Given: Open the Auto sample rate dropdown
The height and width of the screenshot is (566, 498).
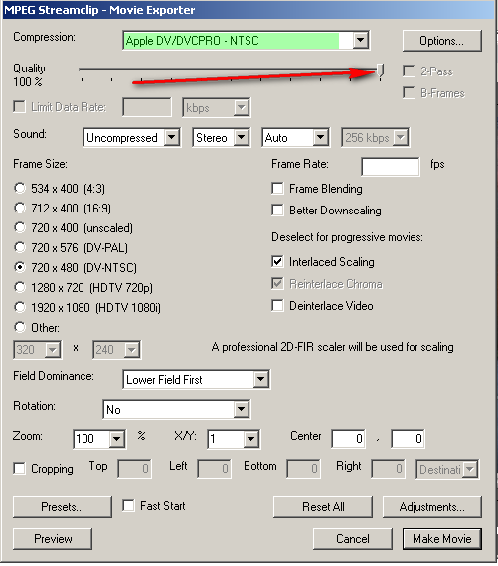Looking at the screenshot, I should click(x=295, y=138).
